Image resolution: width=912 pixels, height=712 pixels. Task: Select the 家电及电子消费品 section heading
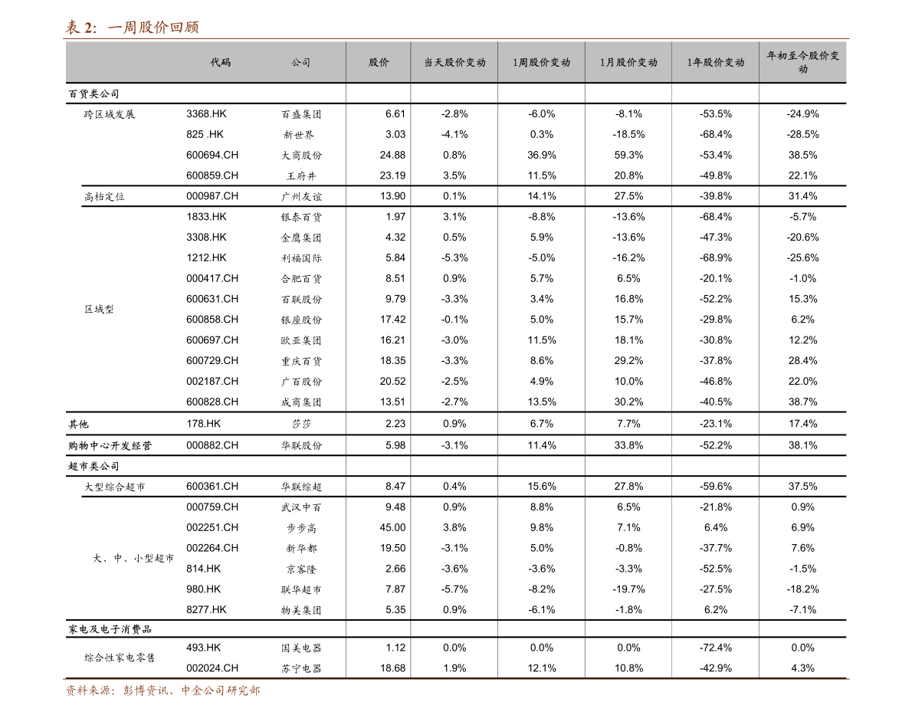point(110,629)
